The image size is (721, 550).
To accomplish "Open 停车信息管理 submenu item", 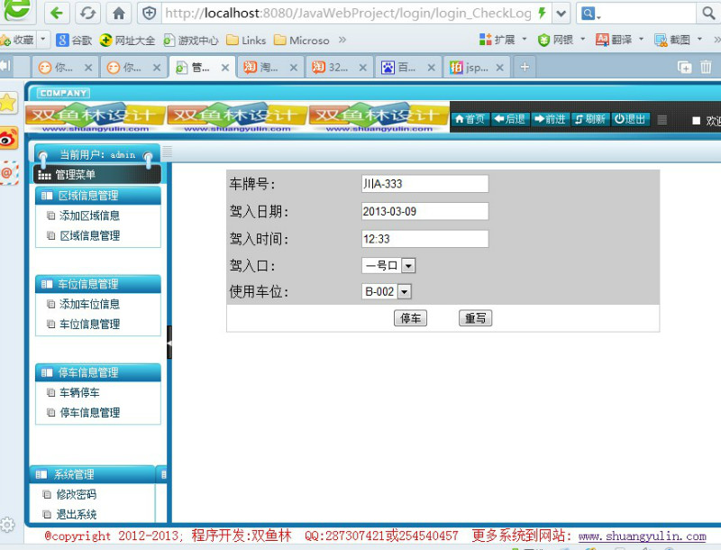I will [x=89, y=413].
